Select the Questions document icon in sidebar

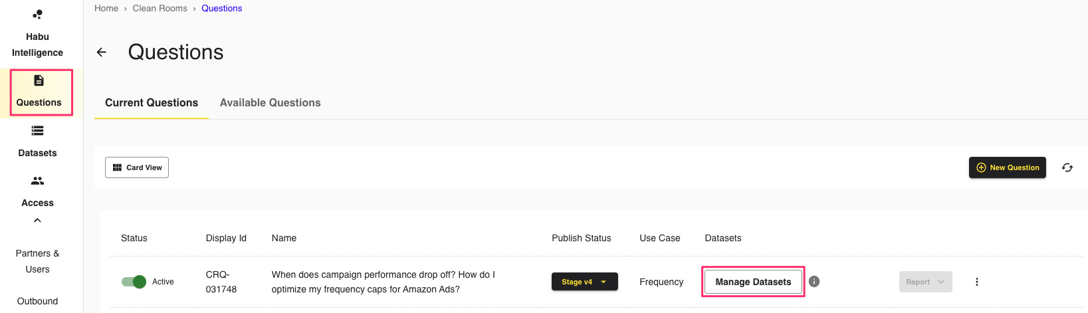(x=39, y=80)
